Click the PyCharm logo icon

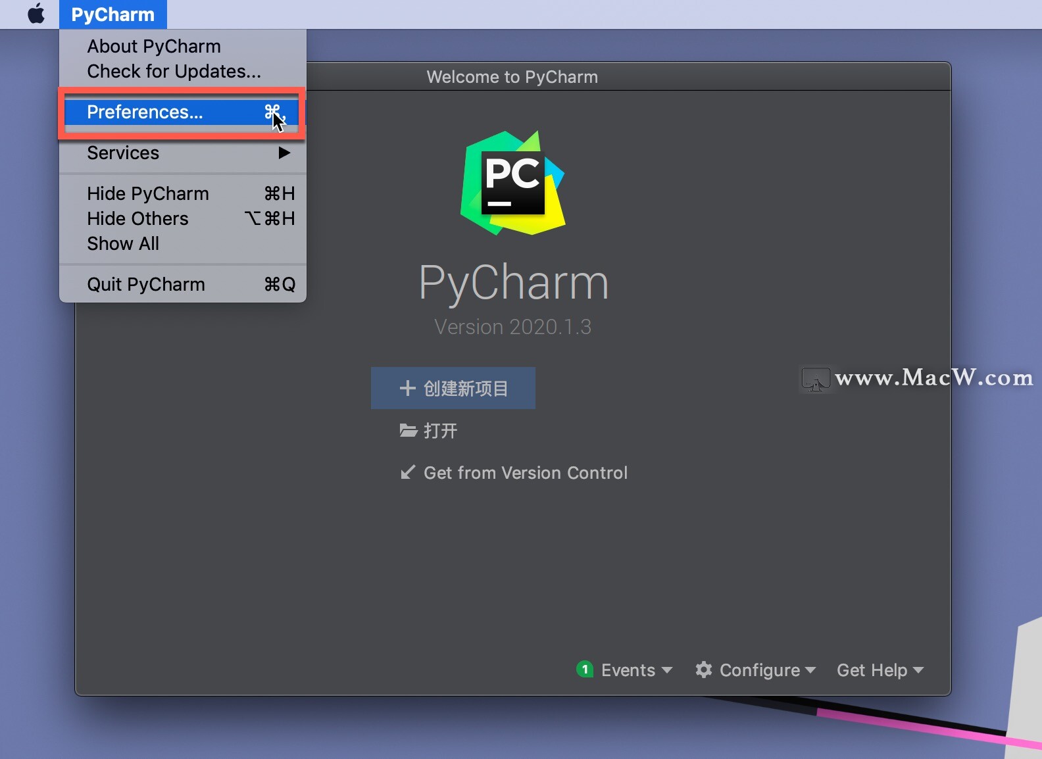(512, 183)
